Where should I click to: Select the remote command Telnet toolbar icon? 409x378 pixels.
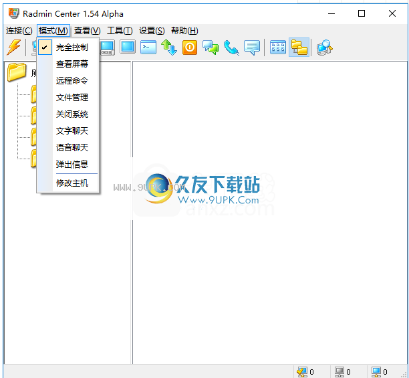[148, 48]
